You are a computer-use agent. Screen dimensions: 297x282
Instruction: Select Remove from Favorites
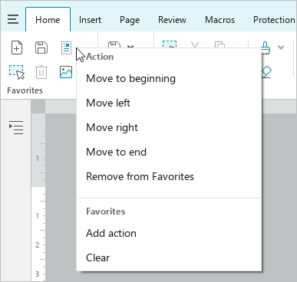[x=169, y=176]
